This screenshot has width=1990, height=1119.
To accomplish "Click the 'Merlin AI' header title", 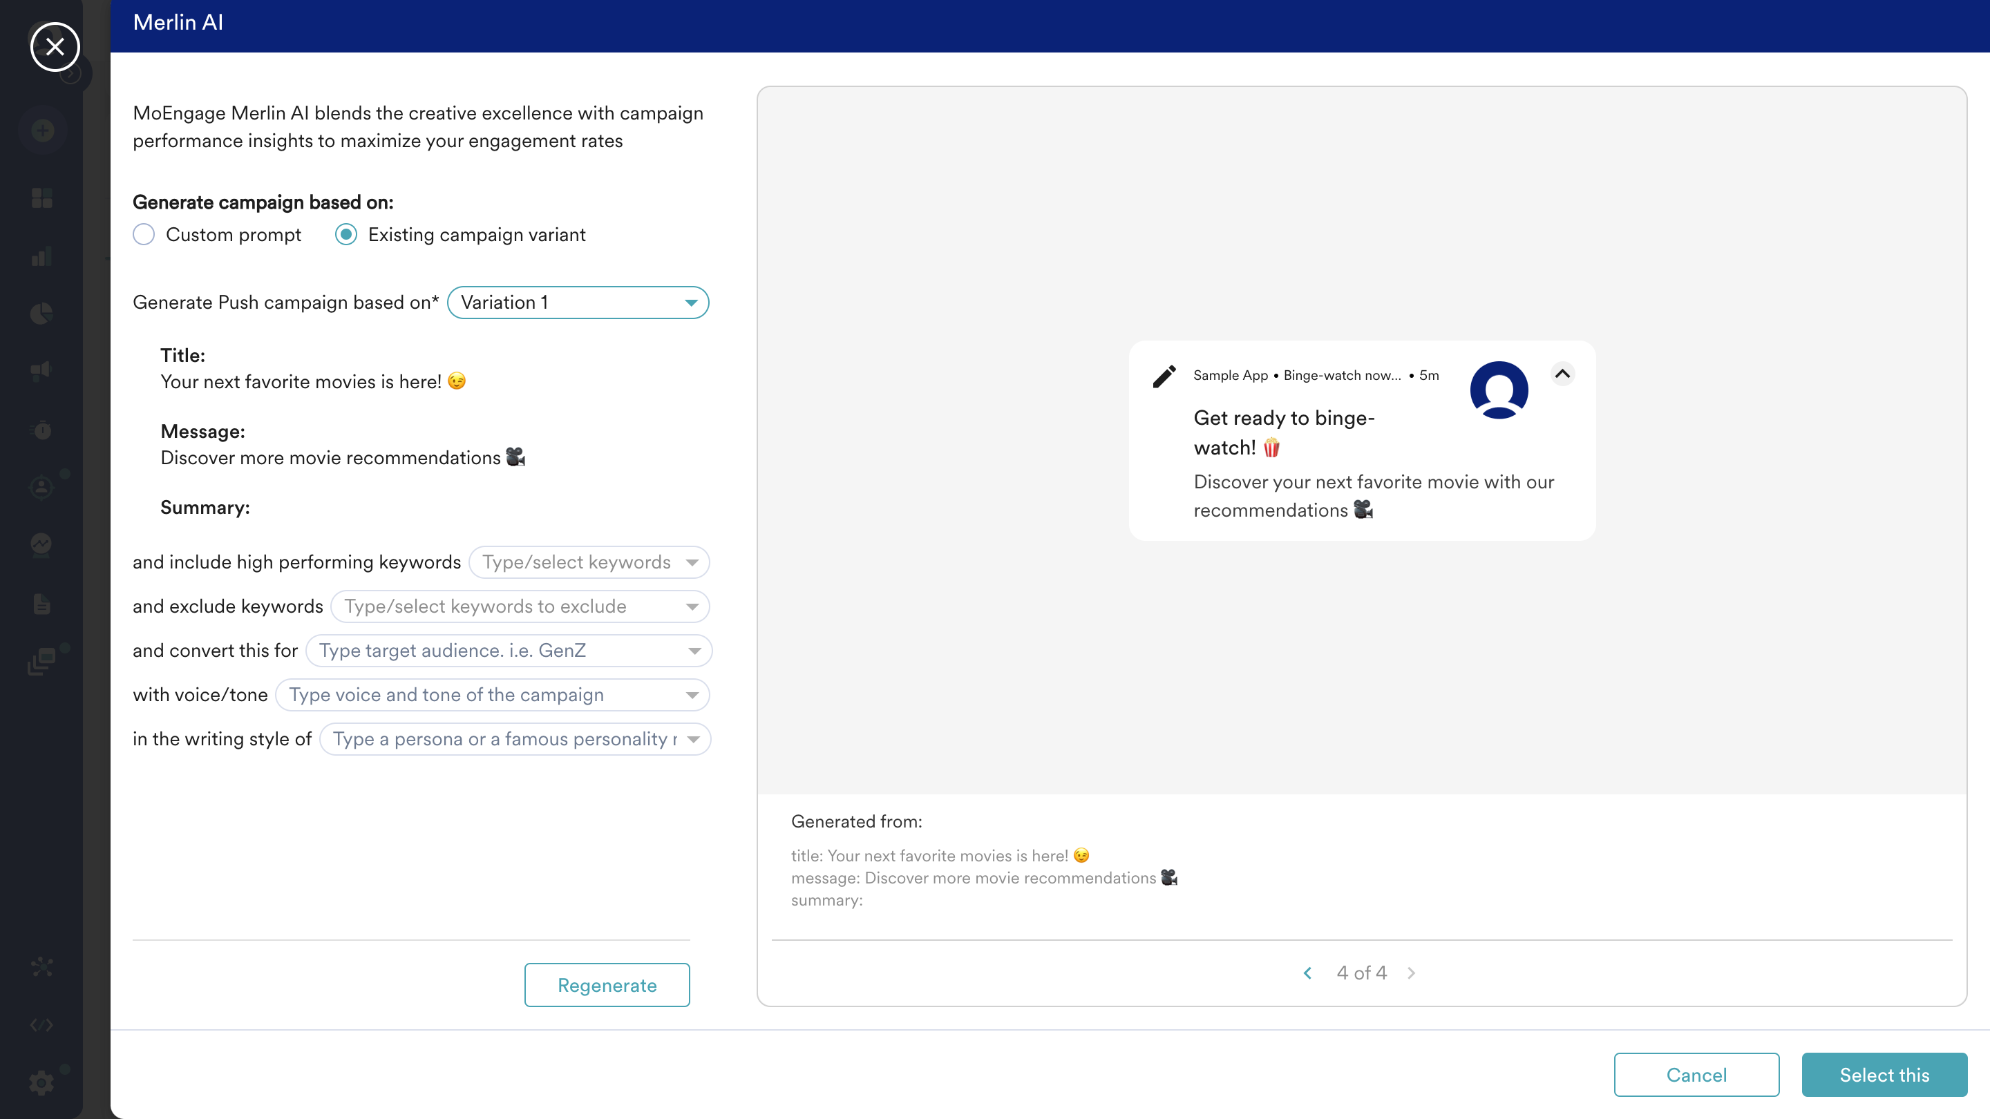I will (x=178, y=22).
